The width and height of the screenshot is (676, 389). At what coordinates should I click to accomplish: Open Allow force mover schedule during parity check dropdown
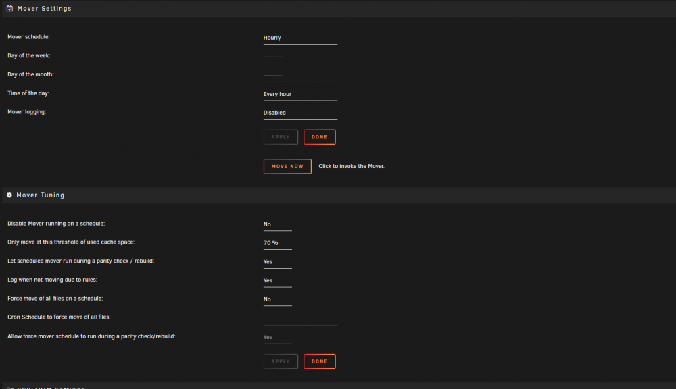tap(277, 337)
